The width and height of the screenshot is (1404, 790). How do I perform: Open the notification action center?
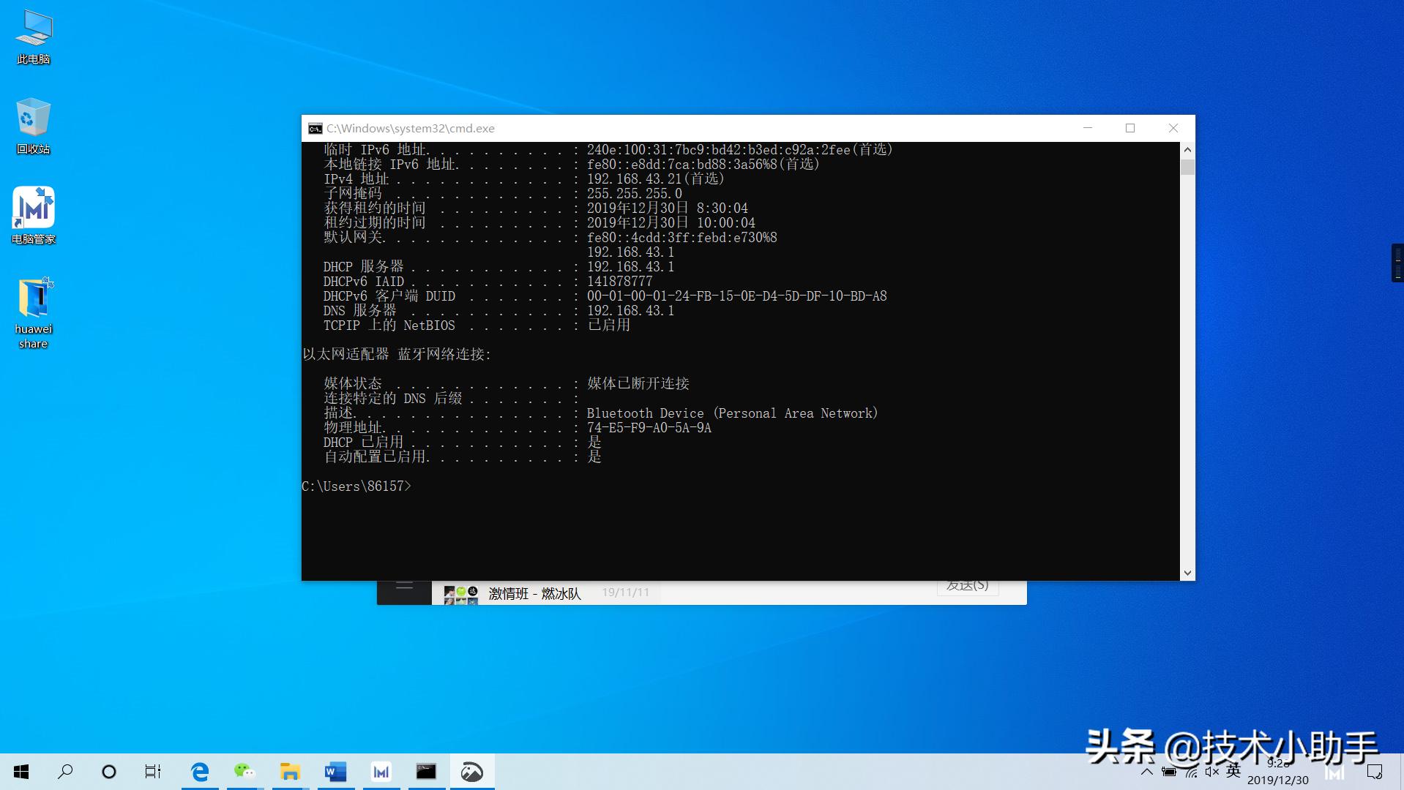[1375, 772]
